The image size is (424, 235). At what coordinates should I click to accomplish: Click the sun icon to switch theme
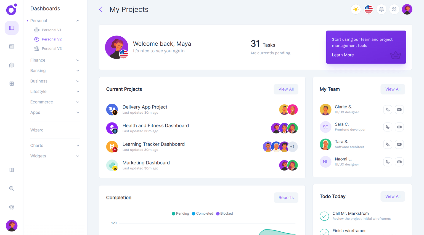click(356, 9)
